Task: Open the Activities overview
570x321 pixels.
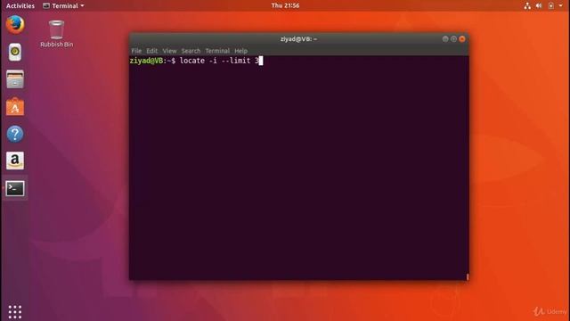Action: coord(20,6)
